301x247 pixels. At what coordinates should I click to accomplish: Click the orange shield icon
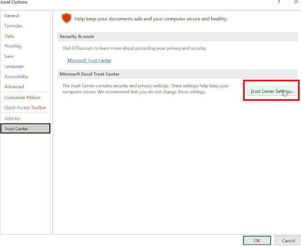(67, 18)
